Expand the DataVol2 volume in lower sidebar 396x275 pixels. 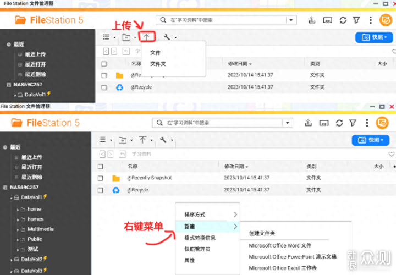(x=12, y=260)
